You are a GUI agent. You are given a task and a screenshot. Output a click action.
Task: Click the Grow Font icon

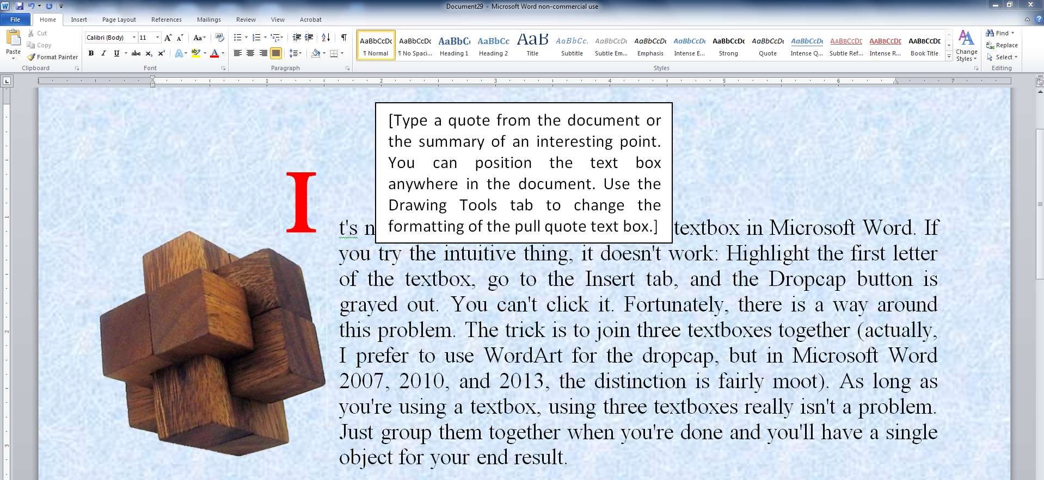tap(168, 38)
